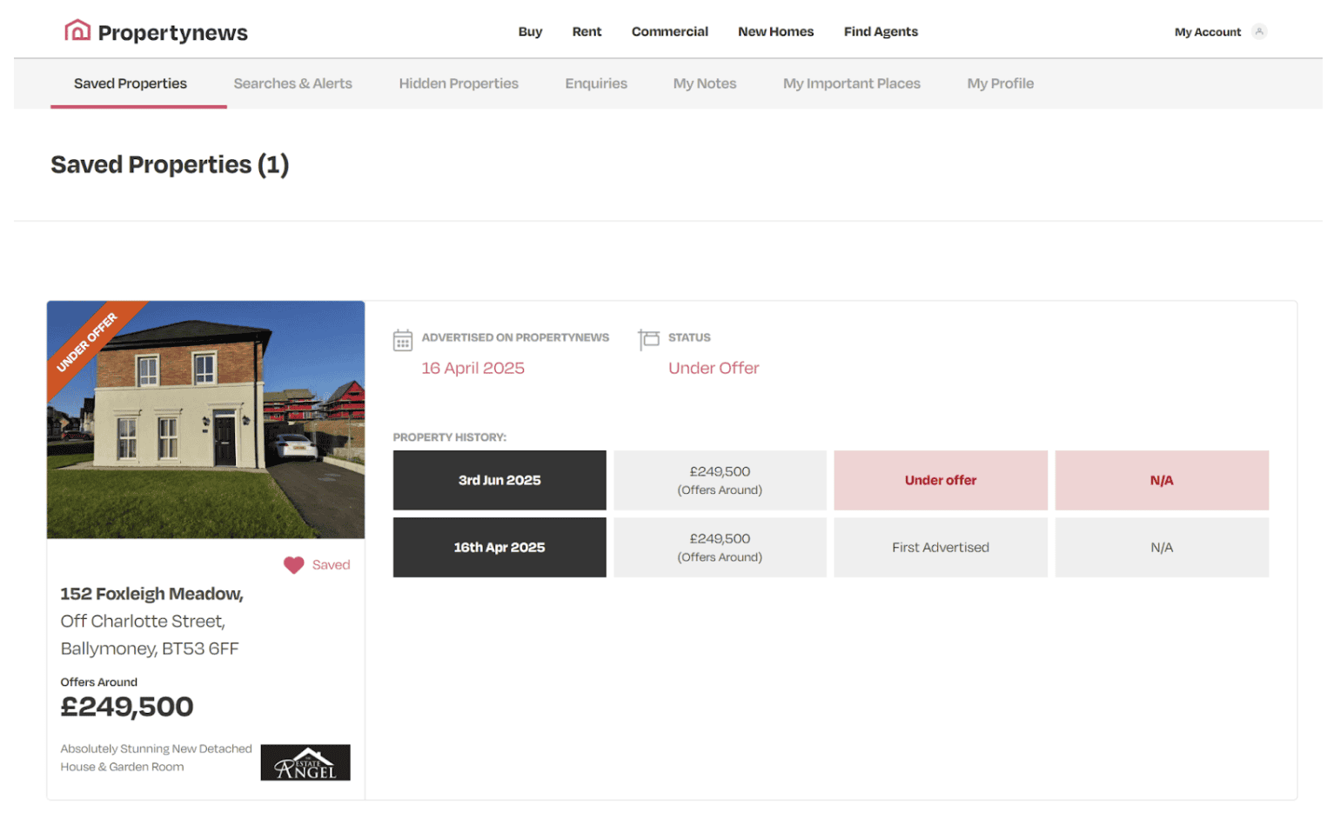1327x826 pixels.
Task: Select the Saved Properties tab
Action: pyautogui.click(x=131, y=83)
